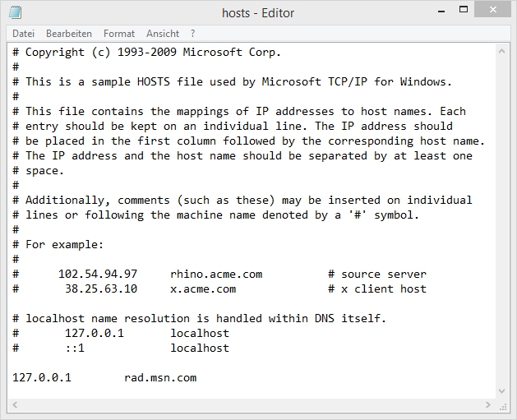Place cursor on the x.acme.com text

click(203, 289)
